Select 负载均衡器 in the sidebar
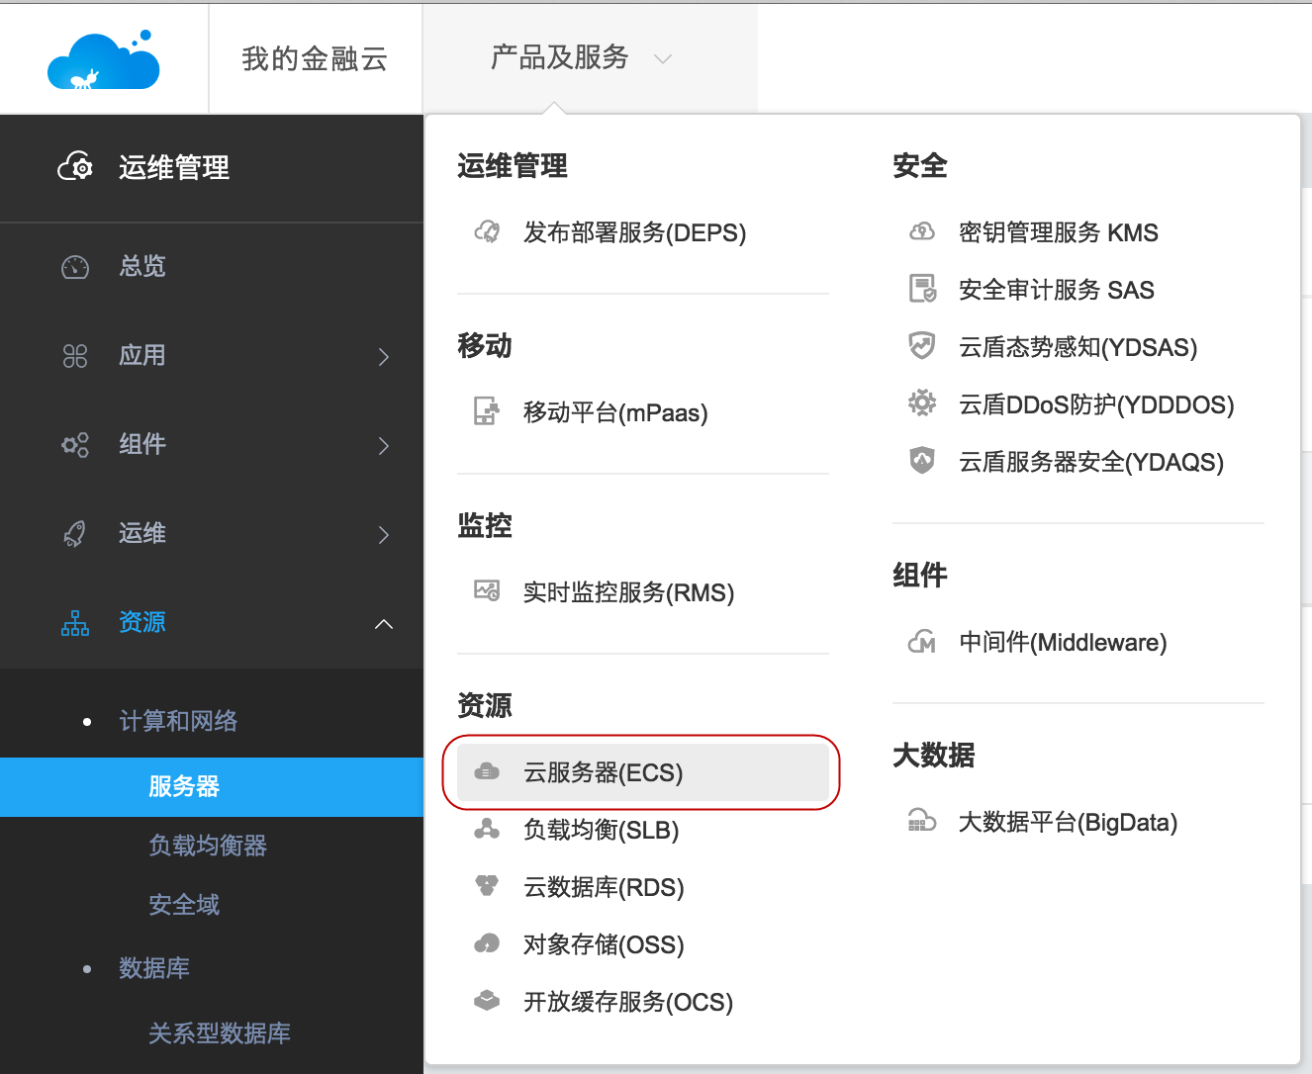This screenshot has width=1312, height=1074. 208,846
